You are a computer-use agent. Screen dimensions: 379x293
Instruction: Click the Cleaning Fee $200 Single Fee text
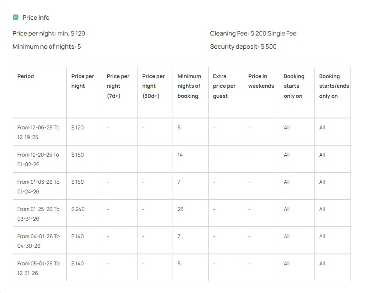pos(253,33)
